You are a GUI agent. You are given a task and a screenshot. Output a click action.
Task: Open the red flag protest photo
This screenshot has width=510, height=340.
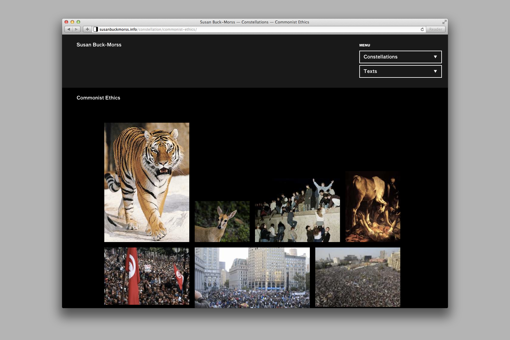[x=146, y=276]
